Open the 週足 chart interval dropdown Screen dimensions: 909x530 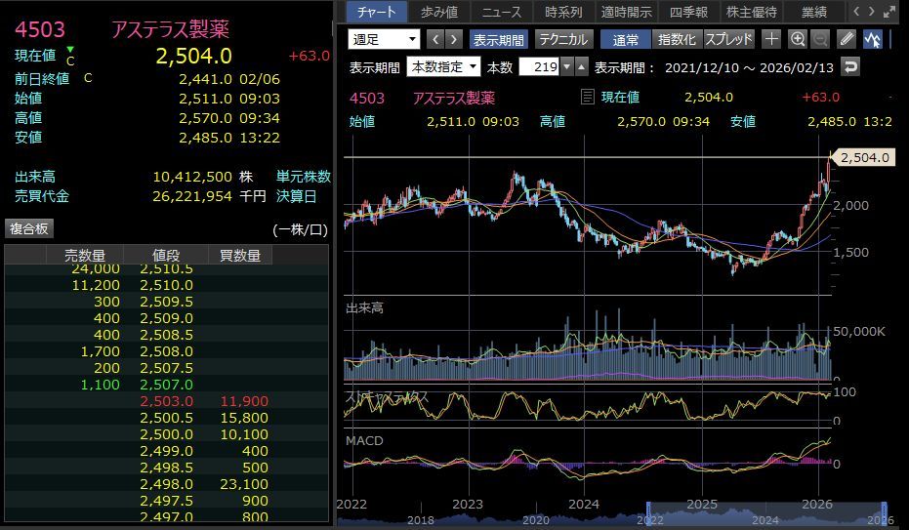coord(384,39)
